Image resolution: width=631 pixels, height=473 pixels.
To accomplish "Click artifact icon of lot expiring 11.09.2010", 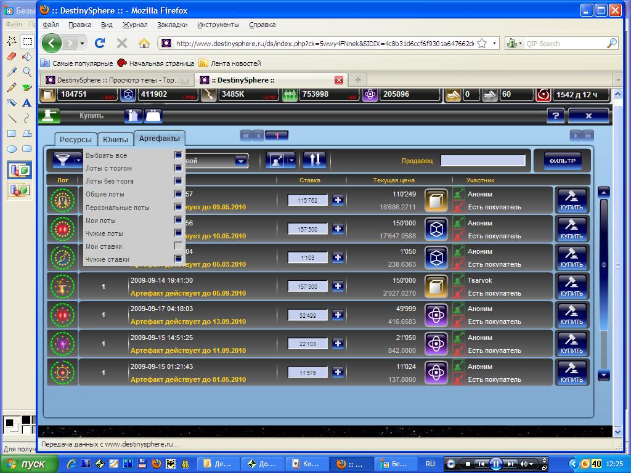I will pyautogui.click(x=62, y=344).
